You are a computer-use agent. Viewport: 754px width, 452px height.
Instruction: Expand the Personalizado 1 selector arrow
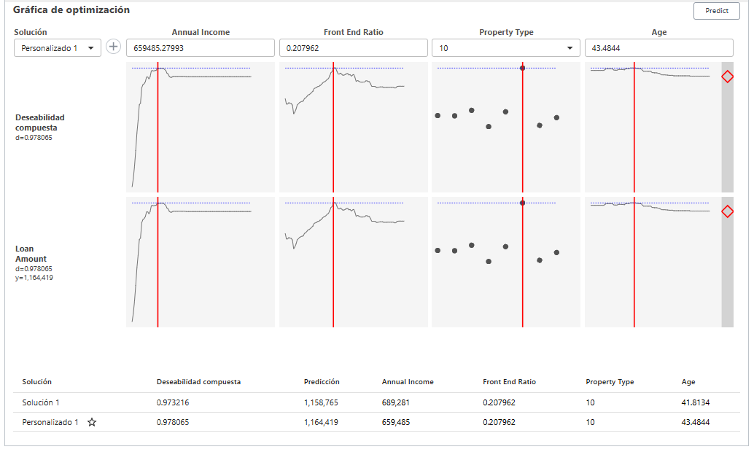click(91, 47)
